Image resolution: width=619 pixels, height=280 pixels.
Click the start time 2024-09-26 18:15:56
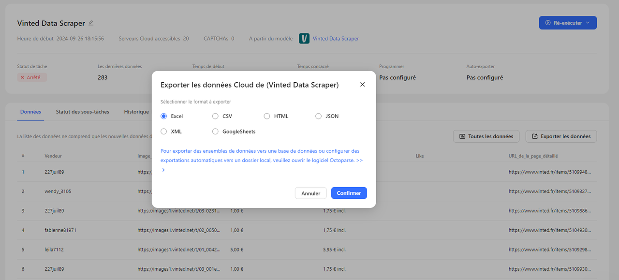click(80, 39)
